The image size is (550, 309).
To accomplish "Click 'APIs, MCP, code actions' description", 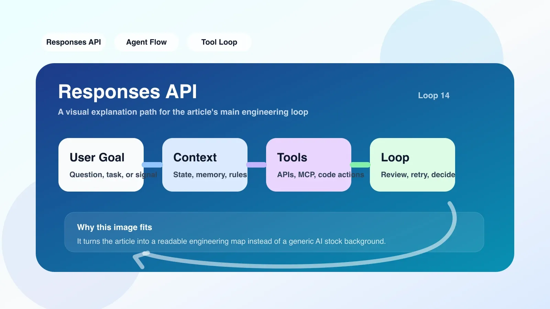I will click(320, 175).
